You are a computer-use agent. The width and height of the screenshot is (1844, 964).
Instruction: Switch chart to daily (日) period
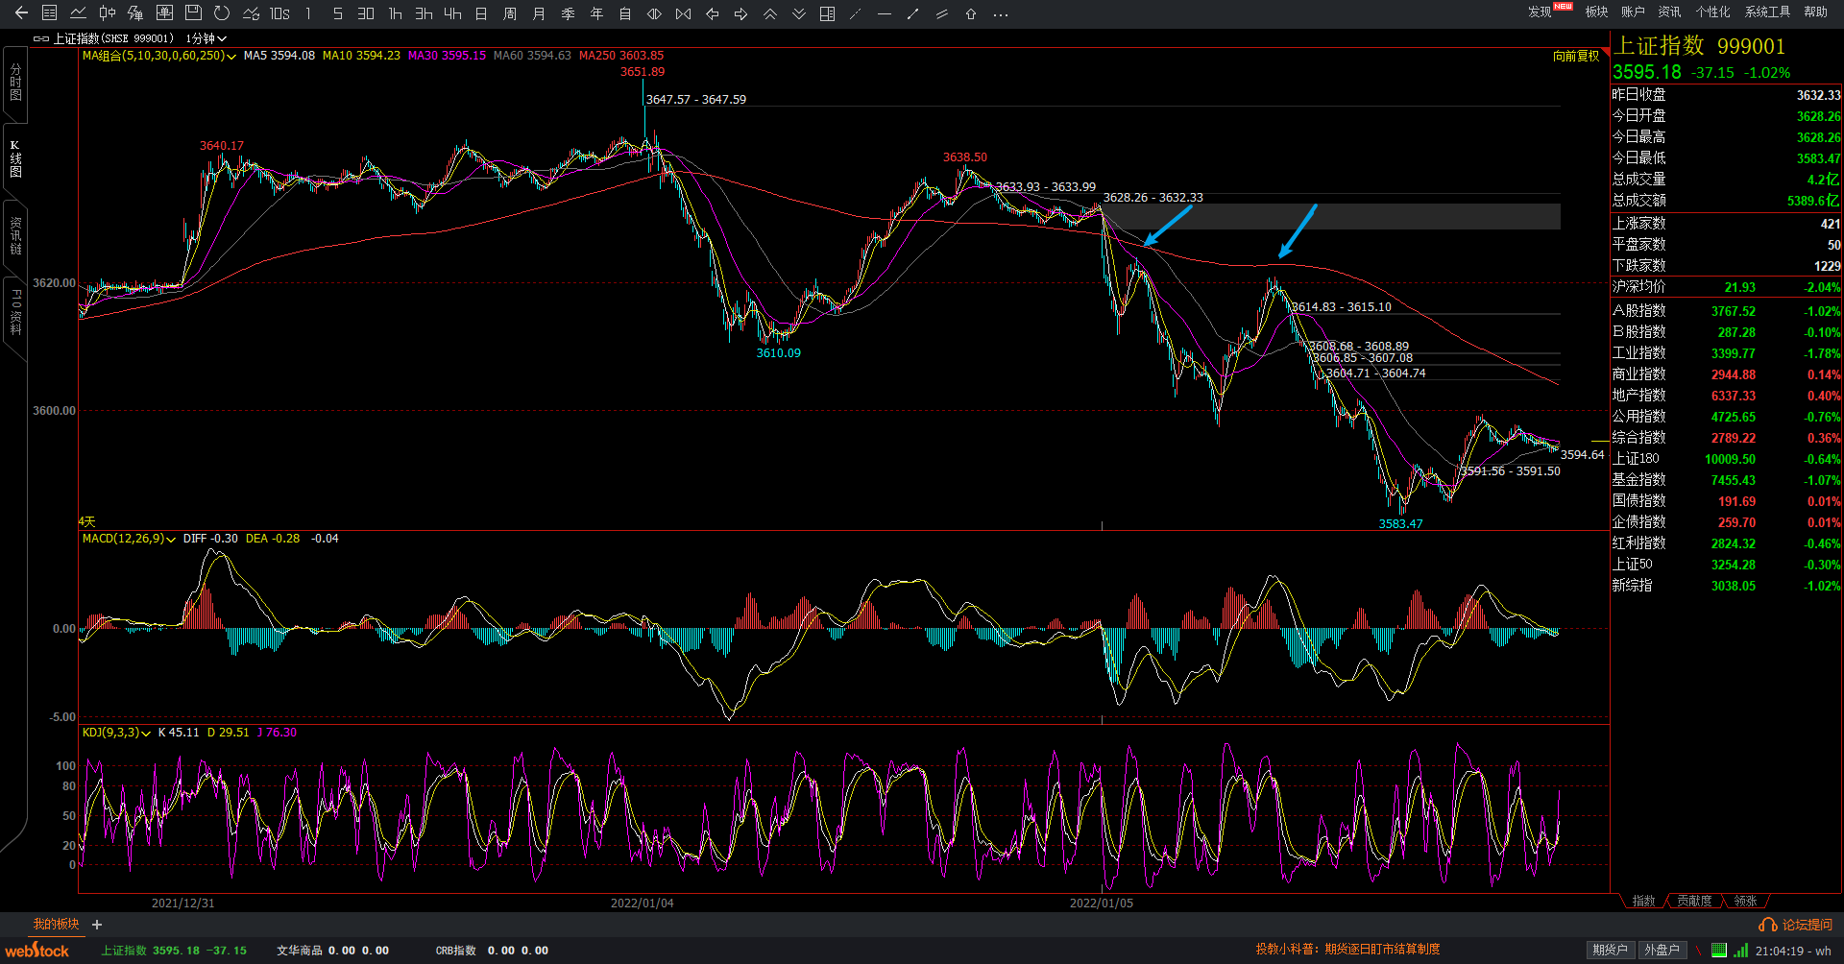click(x=481, y=13)
